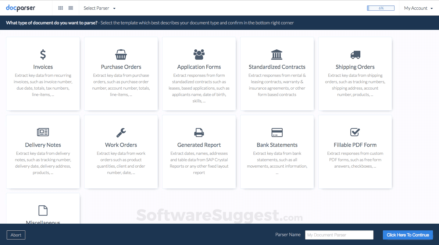The width and height of the screenshot is (439, 245).
Task: Click the docparser logo
Action: pyautogui.click(x=20, y=8)
